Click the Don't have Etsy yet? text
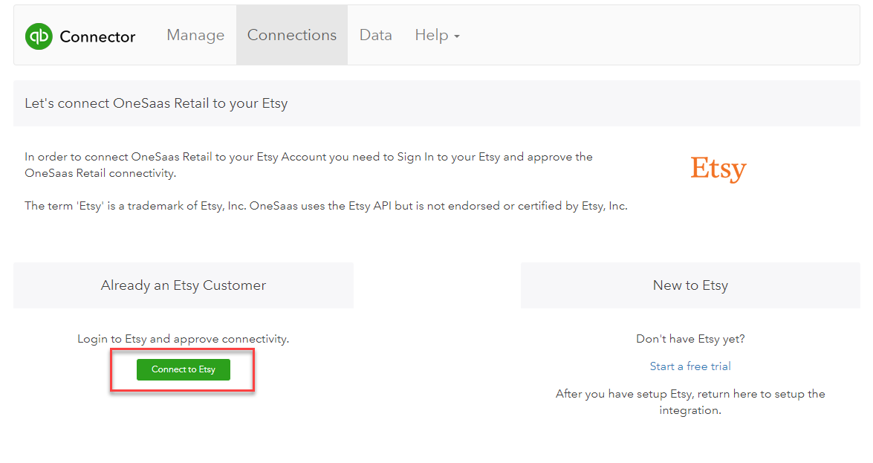 pyautogui.click(x=690, y=339)
